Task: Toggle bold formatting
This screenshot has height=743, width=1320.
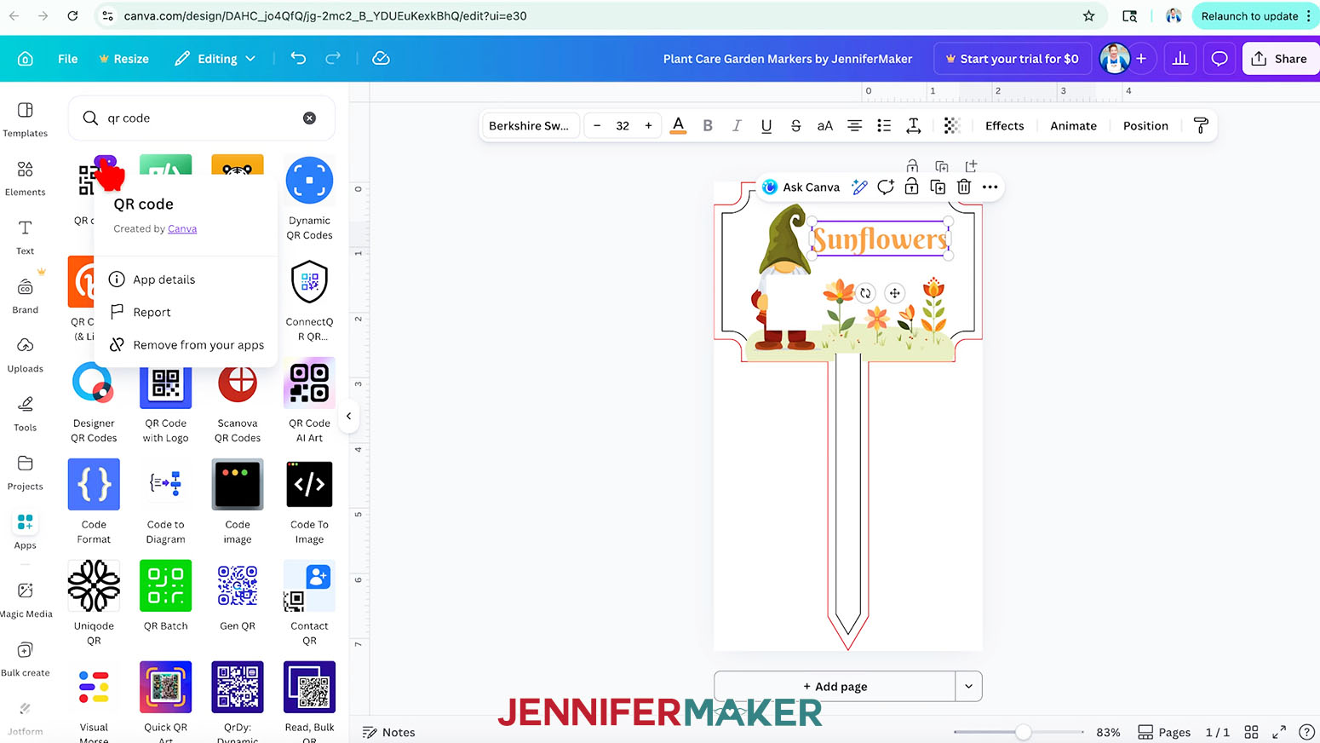Action: [708, 125]
